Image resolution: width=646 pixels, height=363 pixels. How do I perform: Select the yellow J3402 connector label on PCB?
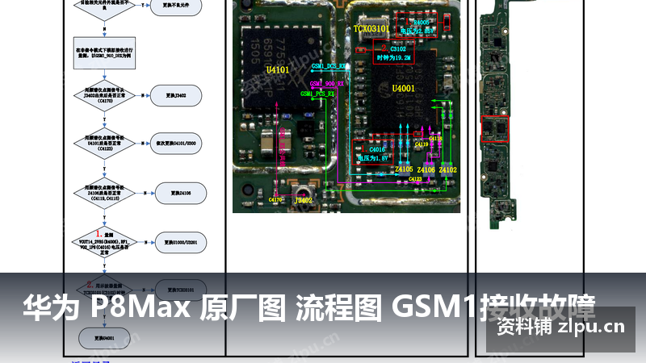point(304,200)
